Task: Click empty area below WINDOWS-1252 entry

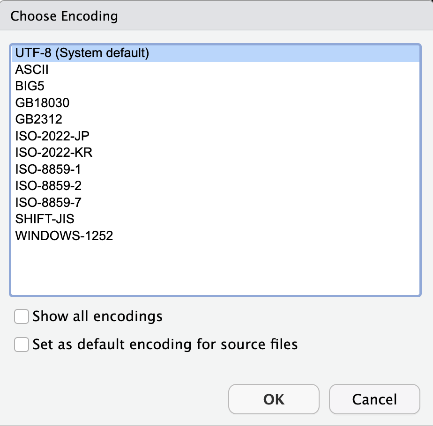Action: [216, 269]
